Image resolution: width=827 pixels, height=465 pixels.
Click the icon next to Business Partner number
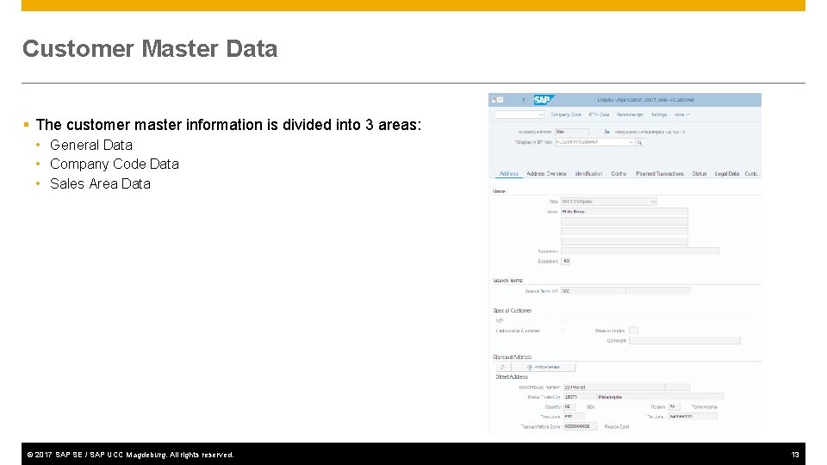[607, 132]
